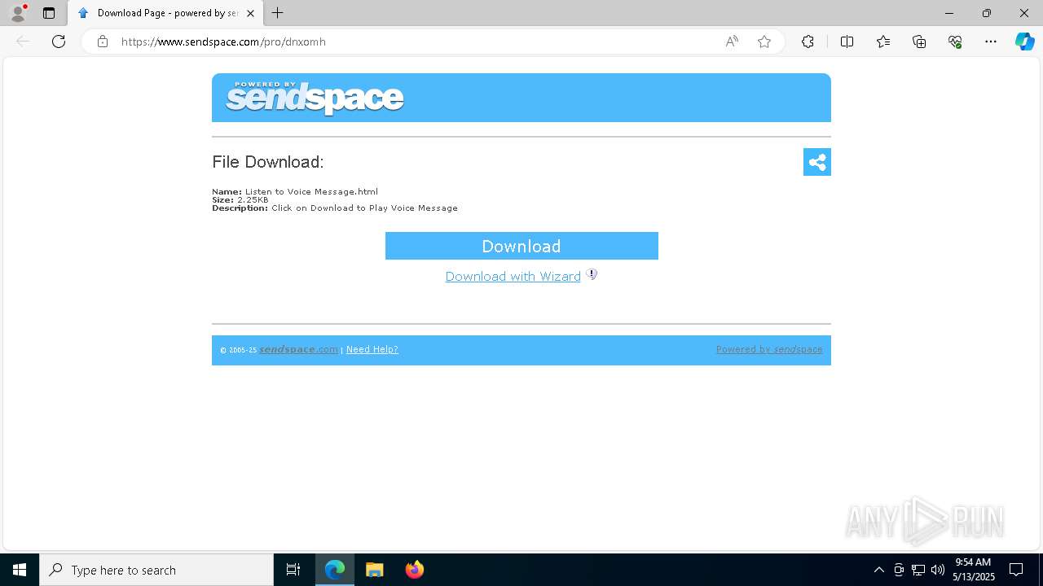1043x586 pixels.
Task: Toggle Split screen icon
Action: click(847, 42)
